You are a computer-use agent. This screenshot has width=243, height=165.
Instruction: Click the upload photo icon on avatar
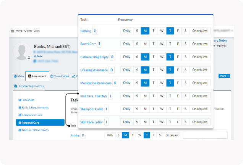29,58
